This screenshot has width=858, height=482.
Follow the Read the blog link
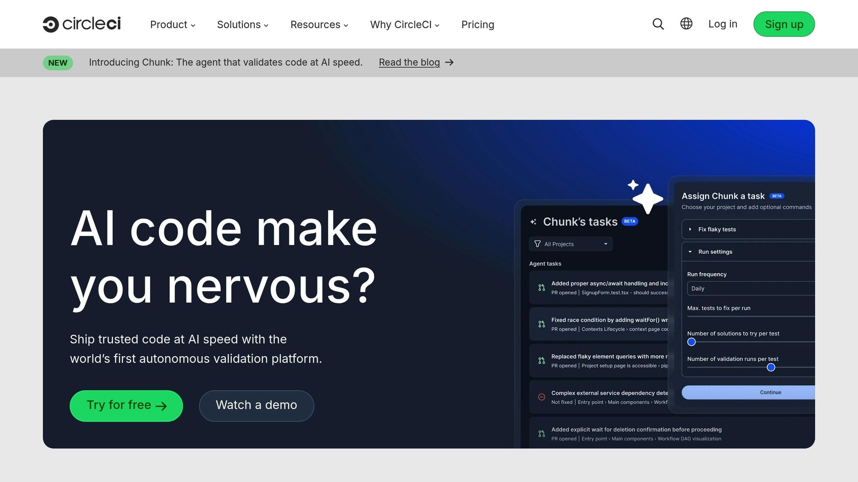point(409,62)
